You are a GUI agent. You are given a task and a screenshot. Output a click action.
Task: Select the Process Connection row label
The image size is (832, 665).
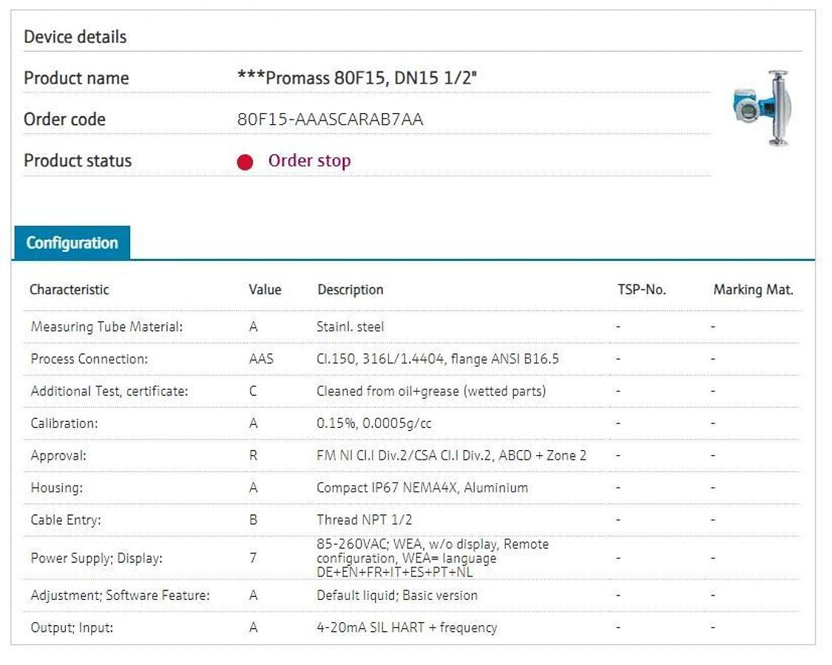click(89, 359)
